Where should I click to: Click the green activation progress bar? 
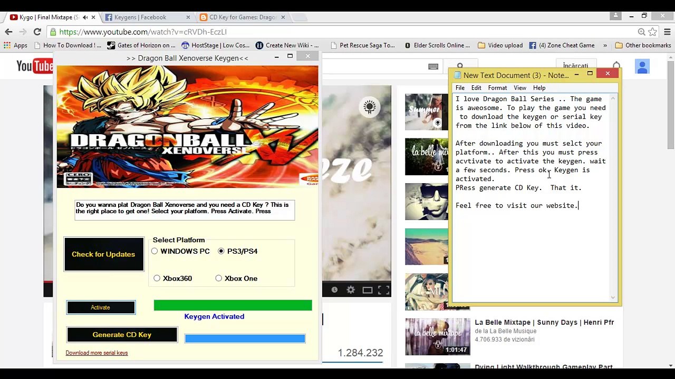233,305
